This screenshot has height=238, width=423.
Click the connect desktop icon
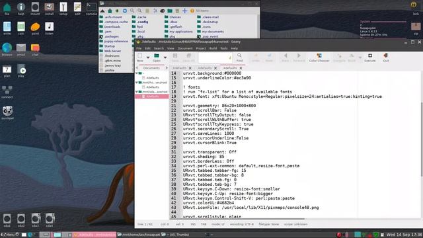7,92
